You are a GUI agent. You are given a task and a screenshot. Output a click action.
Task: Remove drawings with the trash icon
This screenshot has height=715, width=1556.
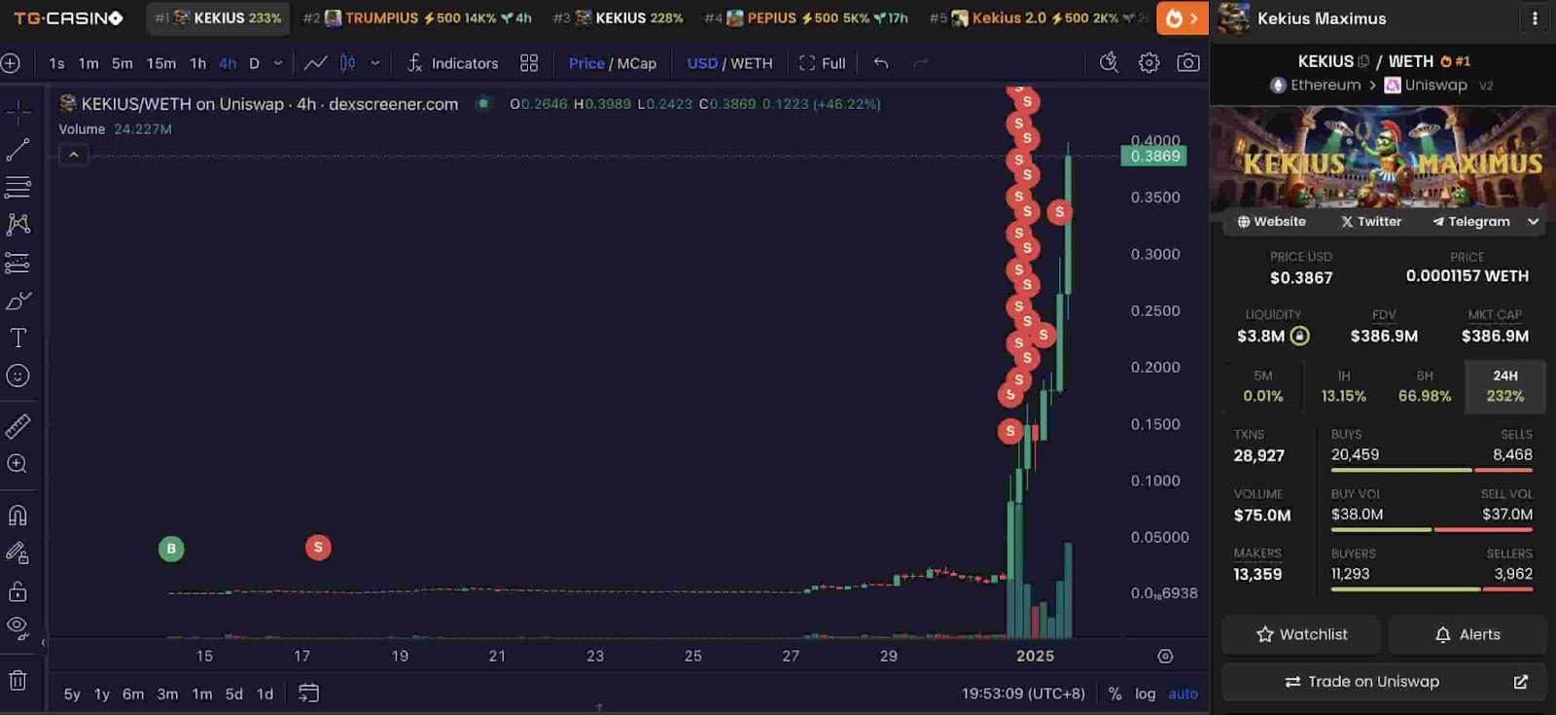pos(18,680)
